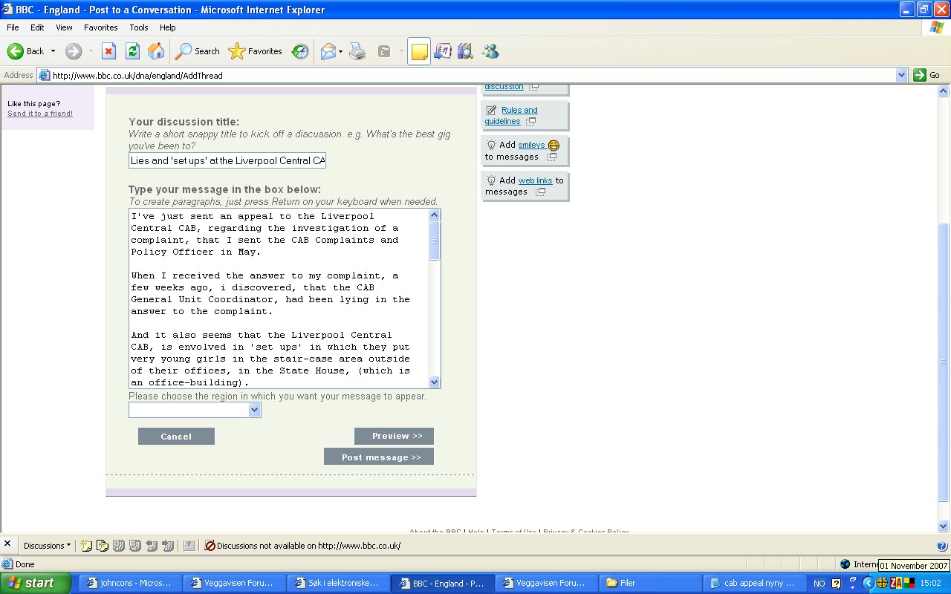This screenshot has width=951, height=594.
Task: Switch to 'Søk i elektroniske...' taskbar window
Action: pos(338,583)
